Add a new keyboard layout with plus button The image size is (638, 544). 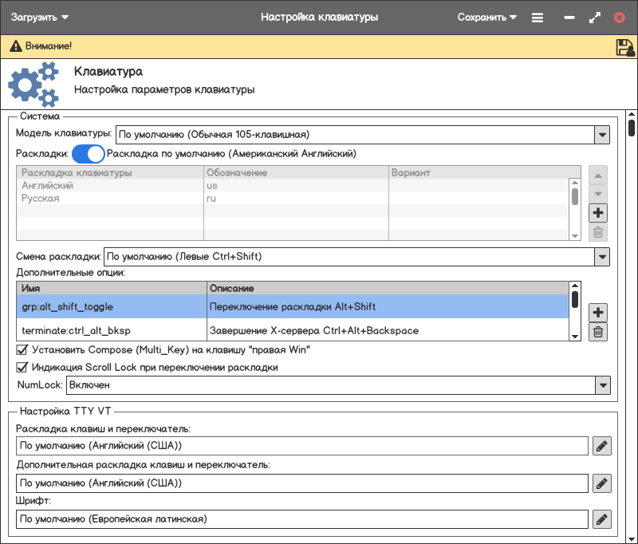pyautogui.click(x=598, y=213)
